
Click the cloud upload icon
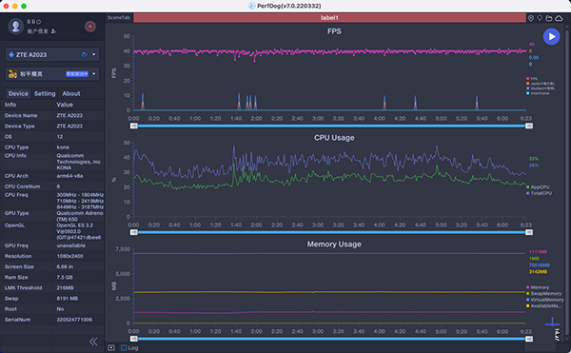pyautogui.click(x=559, y=18)
